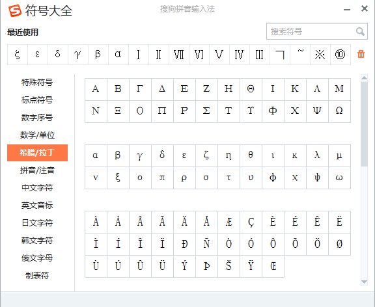Insert the Ç cedilla character
Screen dimensions: 375x307
point(251,222)
